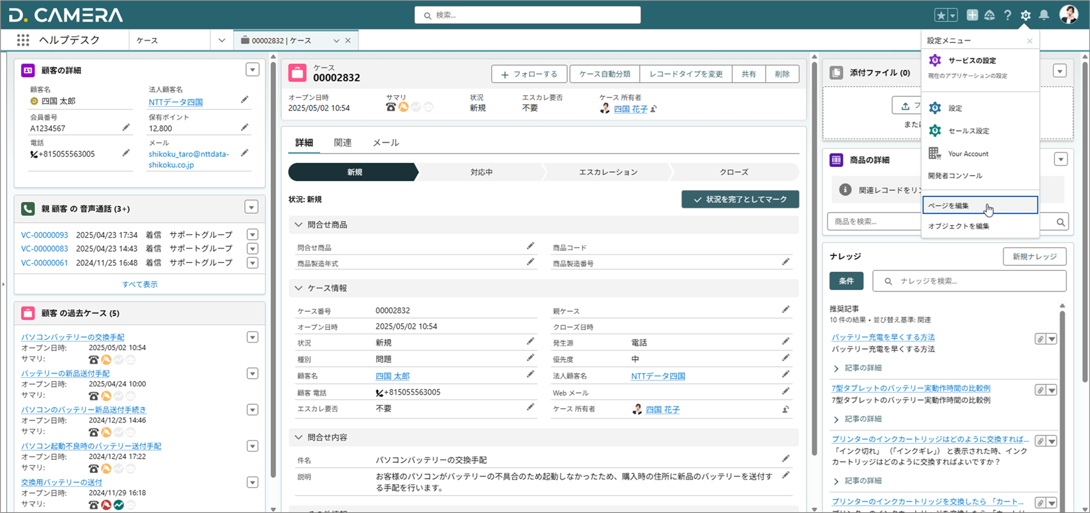Screen dimensions: 1090x513
Task: Open row actions for VC-00000093
Action: pos(252,234)
